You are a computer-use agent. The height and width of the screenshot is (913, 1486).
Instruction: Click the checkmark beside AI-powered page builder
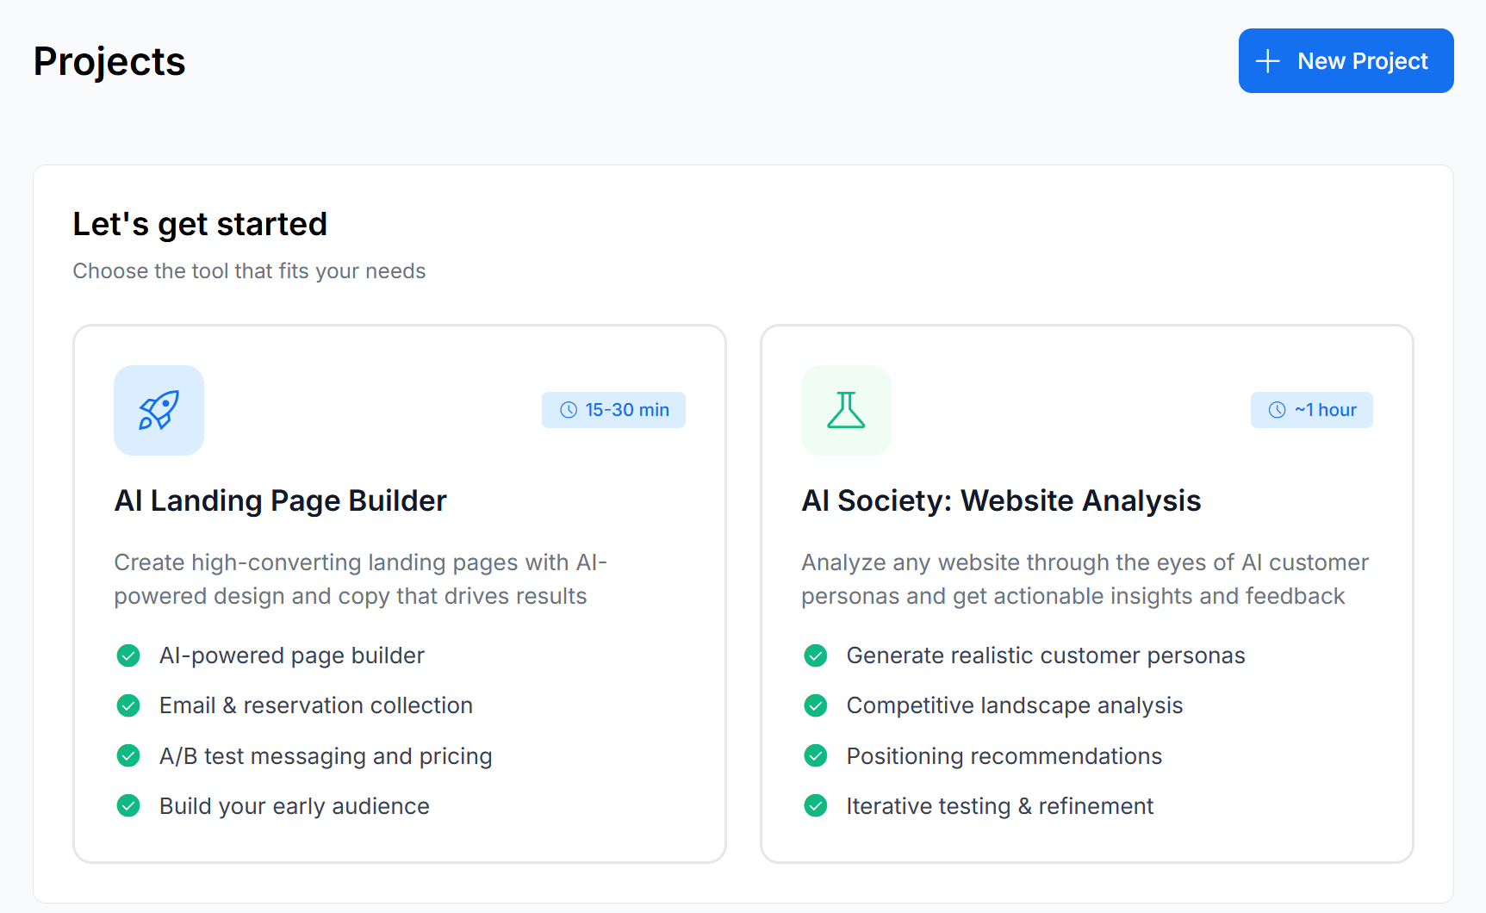pyautogui.click(x=128, y=655)
